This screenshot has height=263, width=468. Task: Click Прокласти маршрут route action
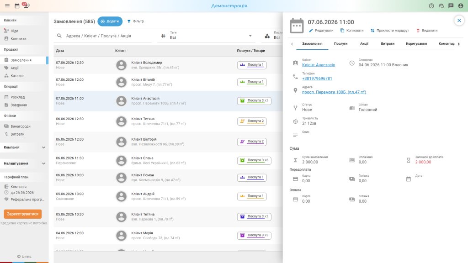389,31
